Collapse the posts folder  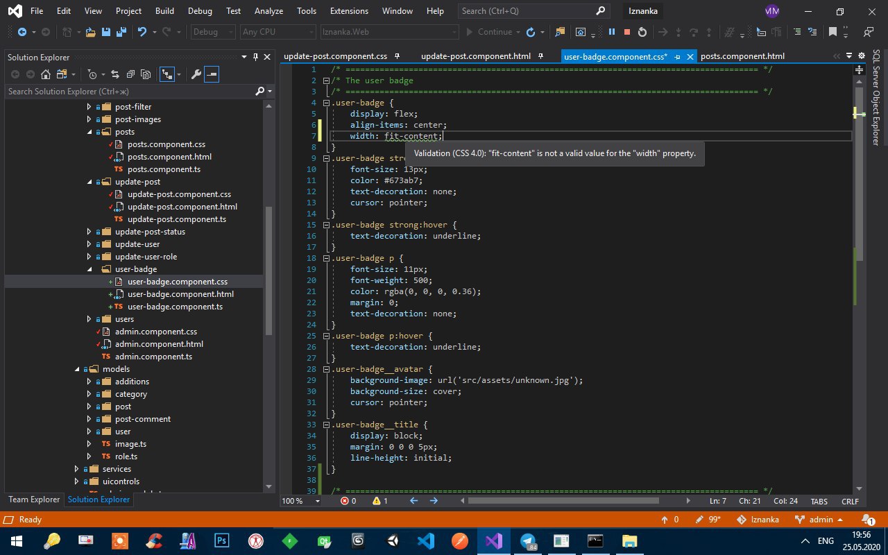[89, 132]
